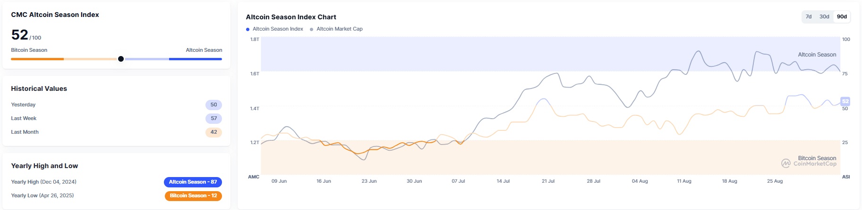Toggle Altcoin Market Cap legend series
Image resolution: width=862 pixels, height=210 pixels.
pos(336,29)
